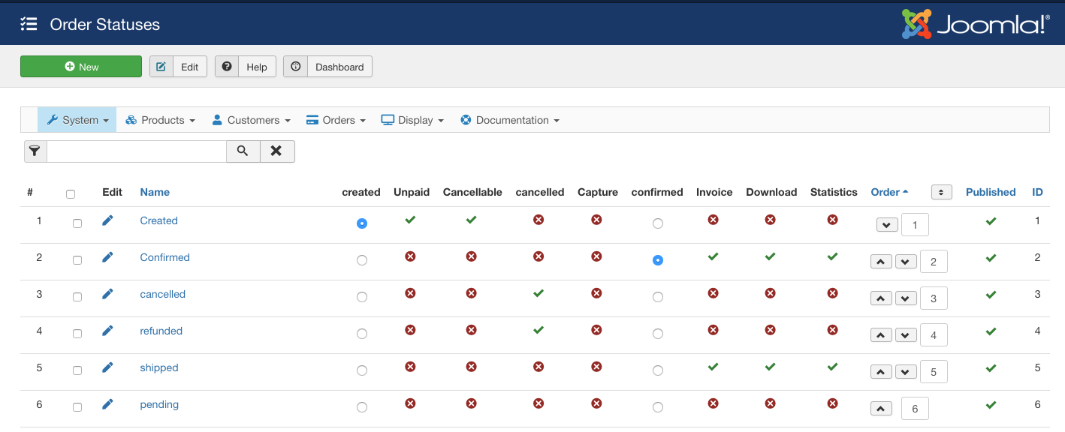The image size is (1065, 432).
Task: Expand the Customers dropdown menu
Action: click(x=251, y=120)
